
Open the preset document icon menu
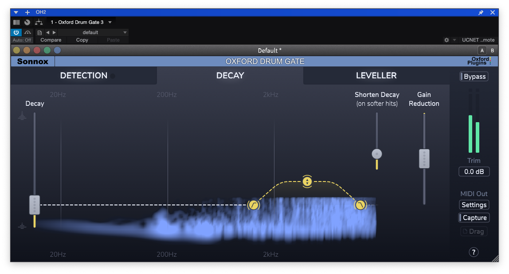click(x=39, y=32)
